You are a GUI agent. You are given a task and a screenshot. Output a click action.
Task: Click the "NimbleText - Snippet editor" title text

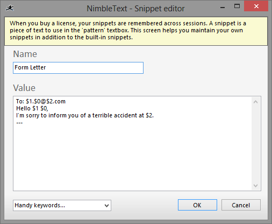tap(135, 9)
